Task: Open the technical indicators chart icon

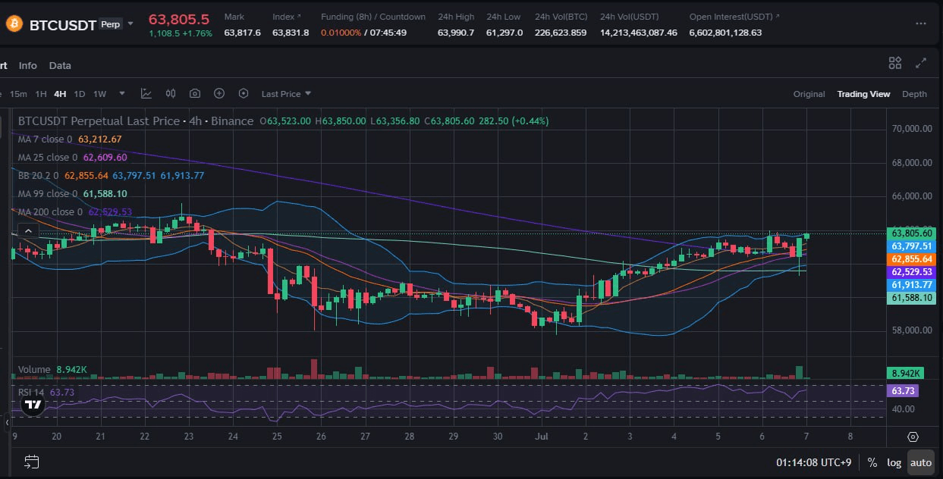Action: (146, 94)
